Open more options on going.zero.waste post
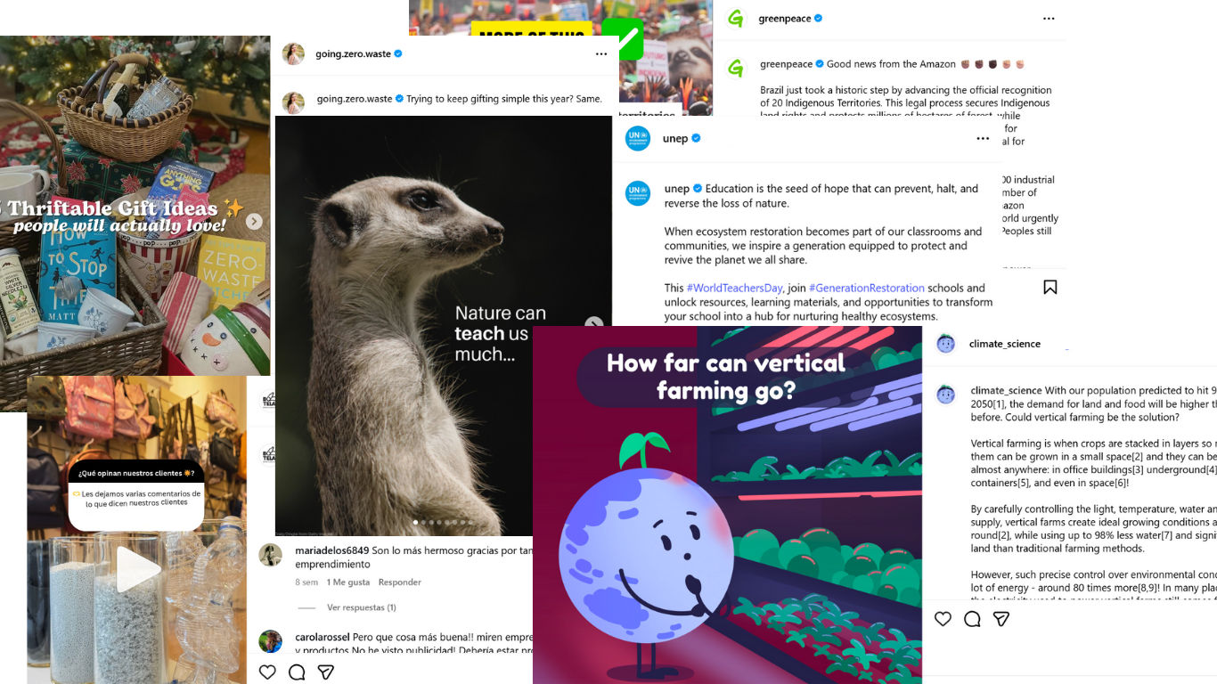 (x=601, y=53)
